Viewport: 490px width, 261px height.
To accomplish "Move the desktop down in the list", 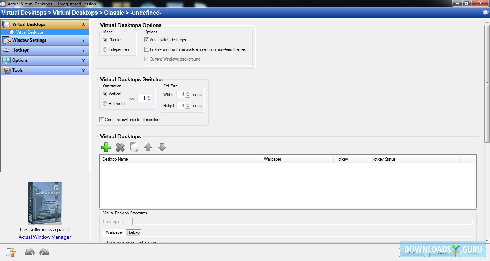I will click(x=162, y=147).
